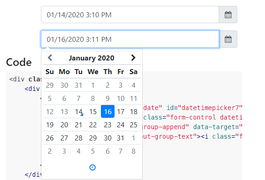Choose day 21 in the calendar
Viewport: 265px width, 180px height.
(79, 125)
